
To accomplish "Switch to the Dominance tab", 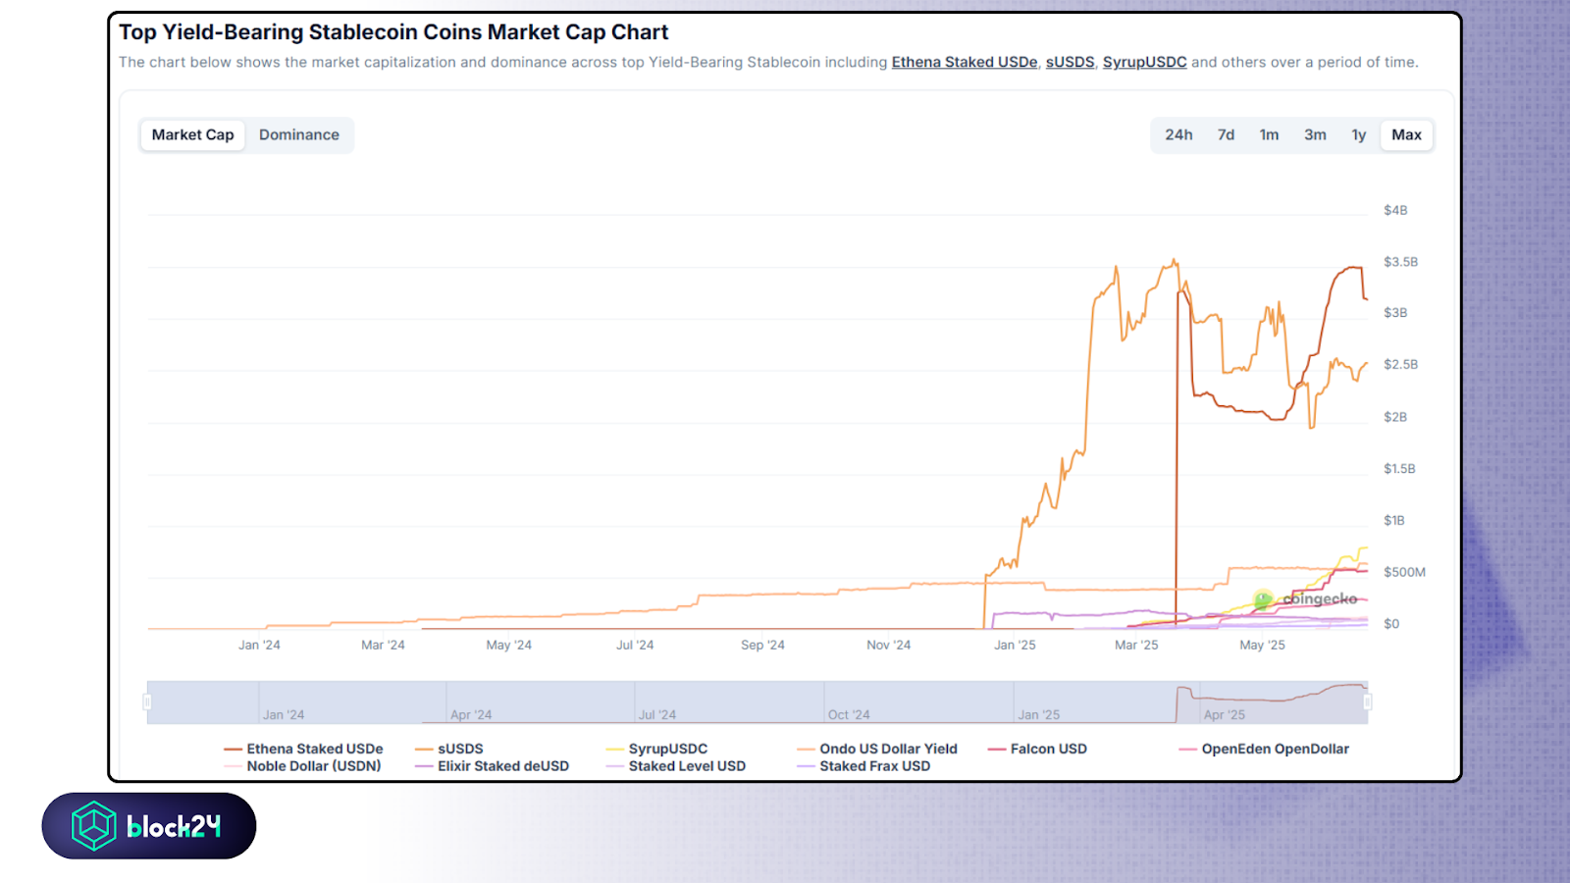I will pos(299,135).
